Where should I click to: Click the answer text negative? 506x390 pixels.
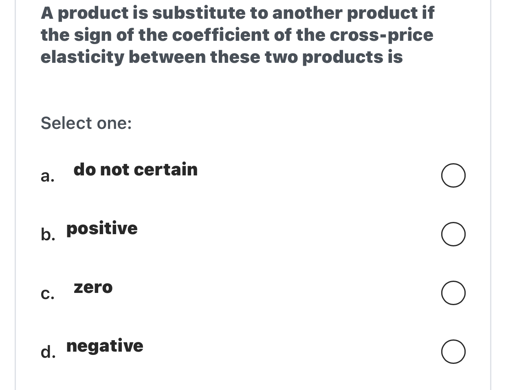(105, 346)
